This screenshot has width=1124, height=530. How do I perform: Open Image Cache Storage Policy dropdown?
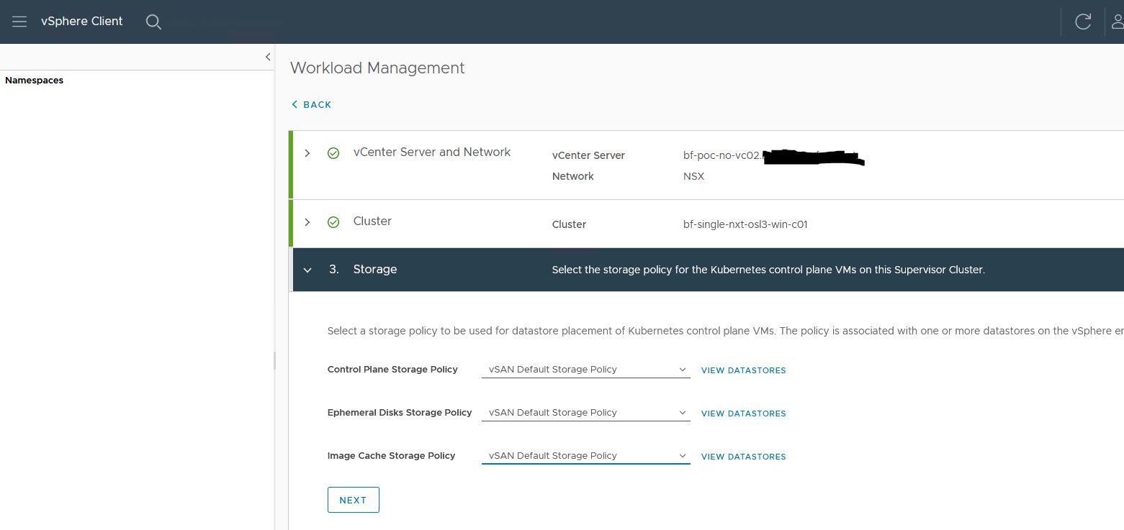(x=586, y=456)
